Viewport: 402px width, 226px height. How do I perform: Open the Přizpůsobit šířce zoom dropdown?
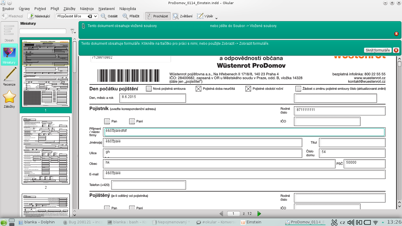point(77,16)
